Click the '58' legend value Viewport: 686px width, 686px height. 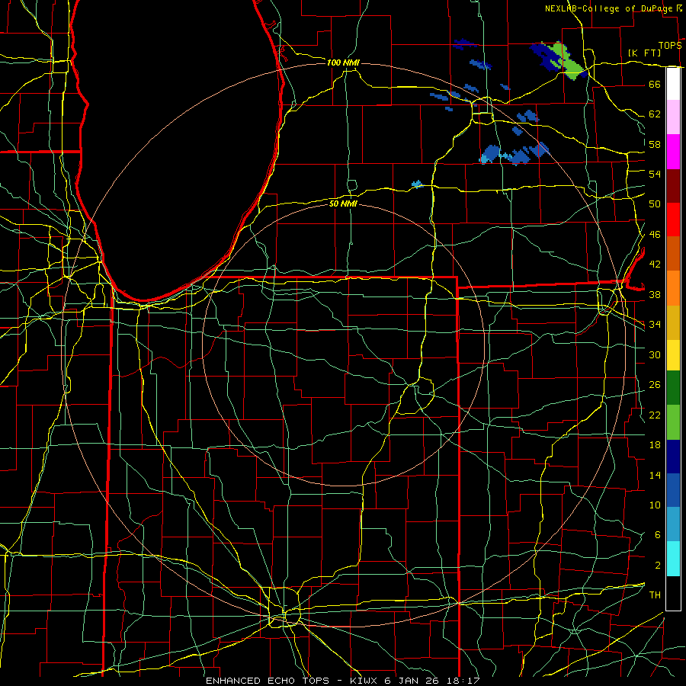point(655,144)
